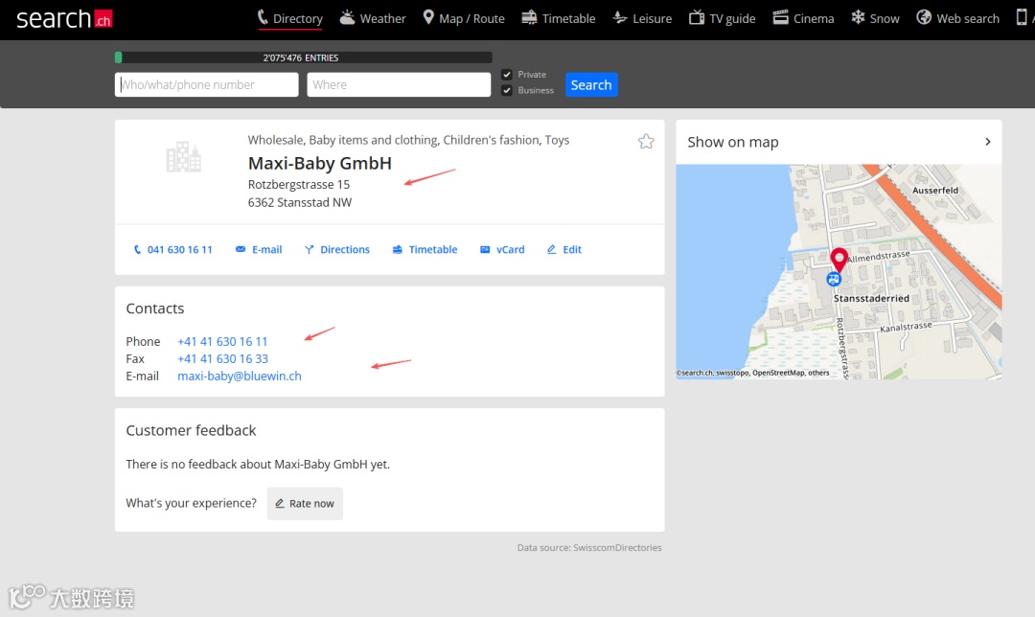Click the Snow snowflake icon
1035x617 pixels.
[x=858, y=18]
